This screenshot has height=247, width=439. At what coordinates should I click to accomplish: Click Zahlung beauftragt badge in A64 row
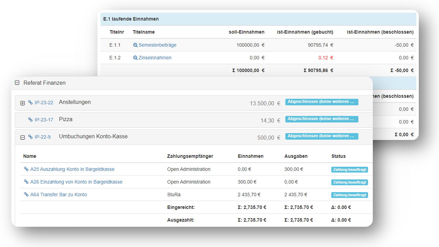(x=349, y=195)
